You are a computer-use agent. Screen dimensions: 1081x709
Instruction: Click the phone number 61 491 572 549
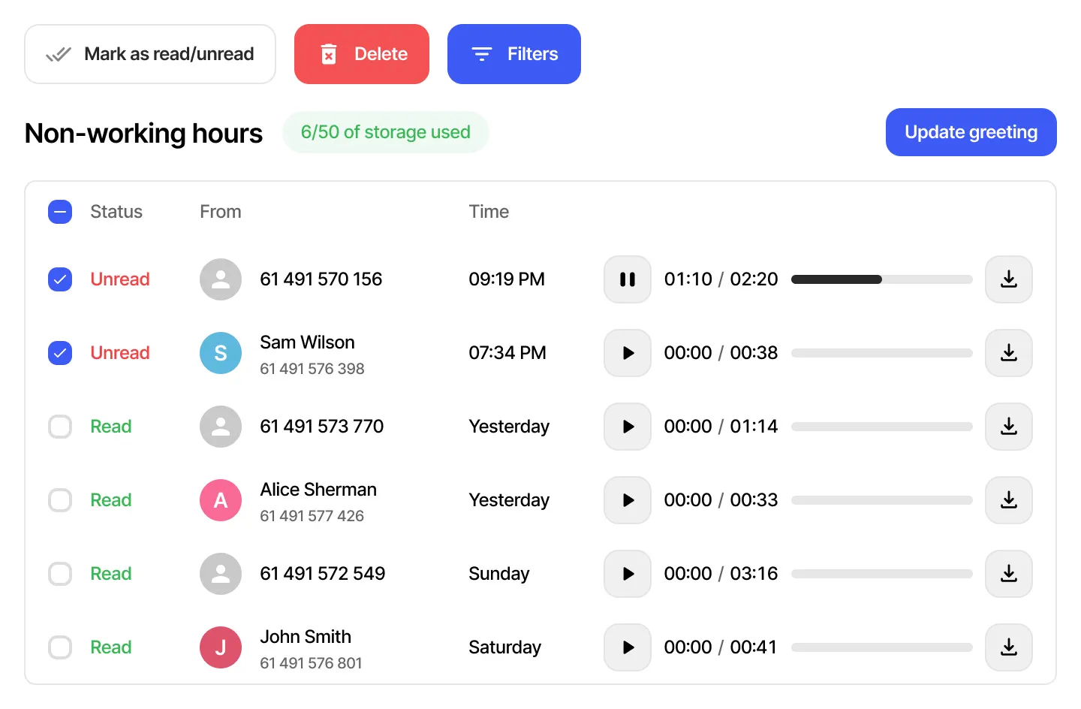tap(323, 574)
